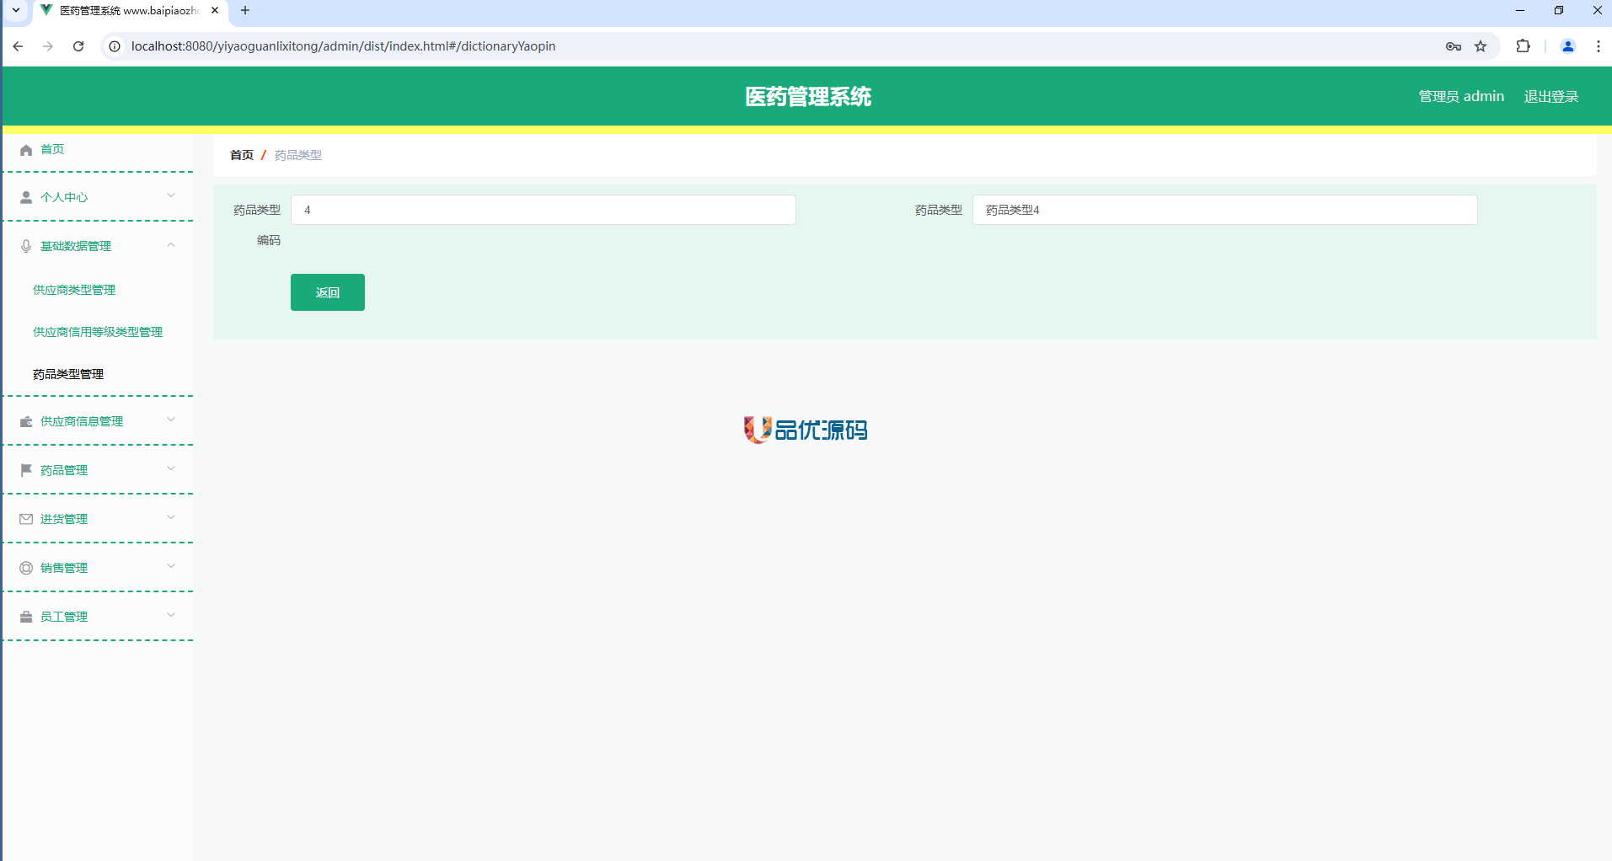Expand the 药品管理 chevron
1612x861 pixels.
[x=171, y=468]
